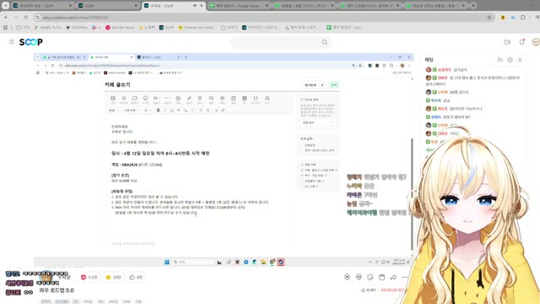This screenshot has width=540, height=304.
Task: Open the font size dropdown in streamed editor
Action: click(148, 111)
